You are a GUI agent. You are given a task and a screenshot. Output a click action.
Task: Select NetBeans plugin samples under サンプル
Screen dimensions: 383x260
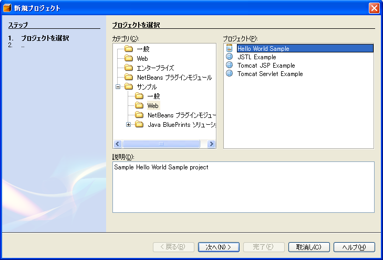pyautogui.click(x=181, y=115)
